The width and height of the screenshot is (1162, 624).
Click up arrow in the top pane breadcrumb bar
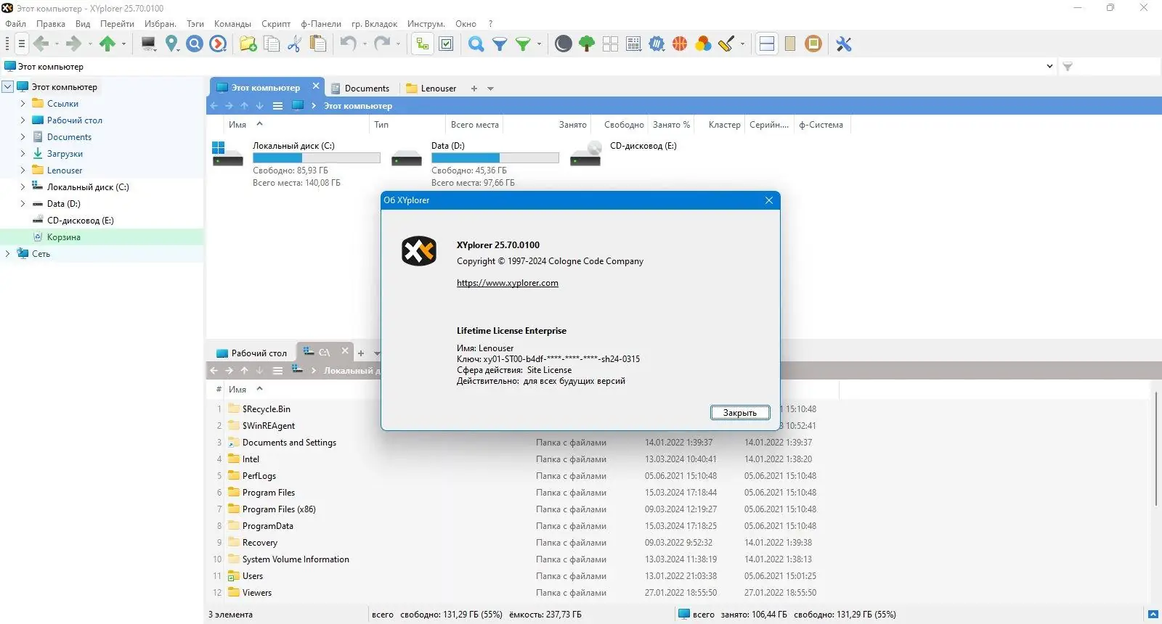pyautogui.click(x=244, y=106)
